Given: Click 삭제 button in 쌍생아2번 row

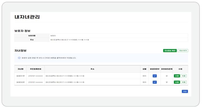Looking at the screenshot, I should coord(183,82).
